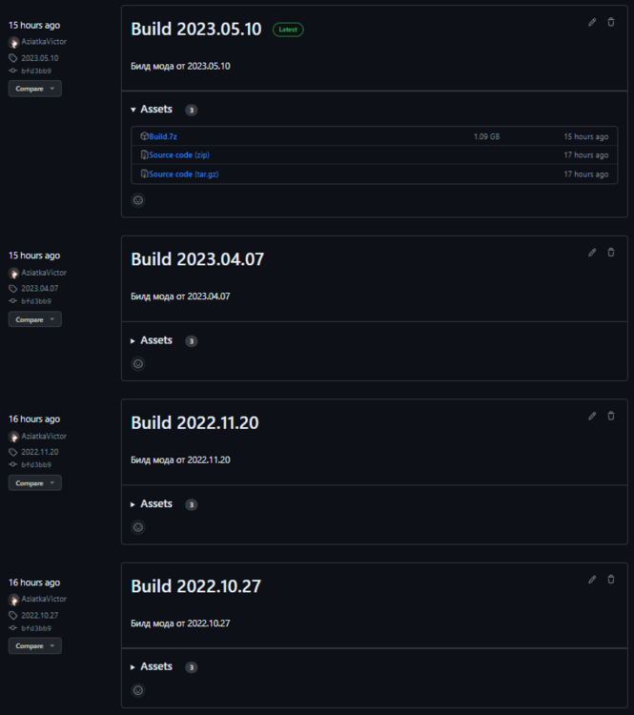634x715 pixels.
Task: Add emoji reaction to Build 2023.05.10
Action: pos(138,200)
